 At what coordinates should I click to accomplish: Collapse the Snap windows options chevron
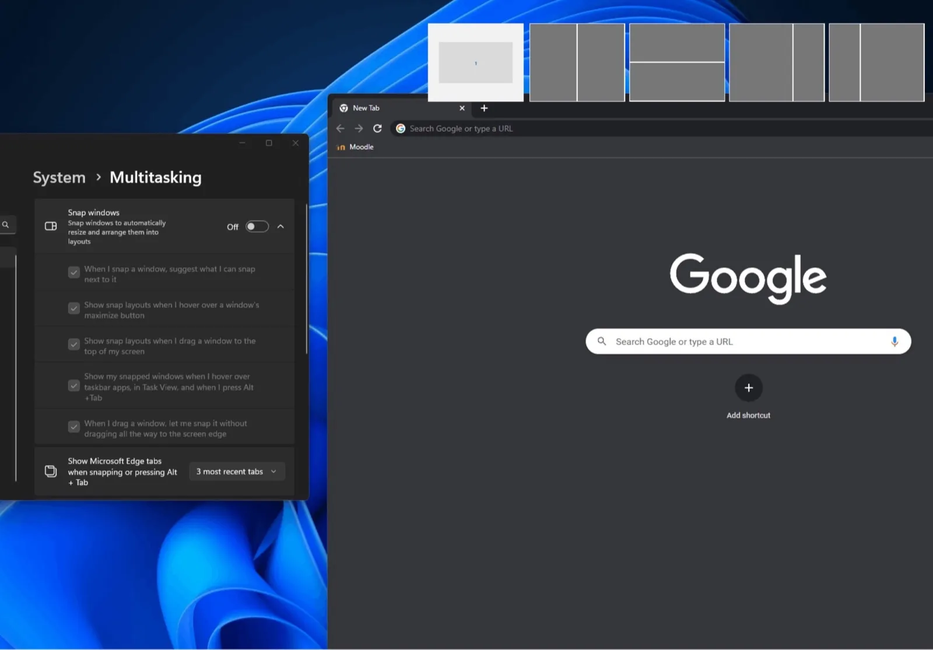[281, 226]
